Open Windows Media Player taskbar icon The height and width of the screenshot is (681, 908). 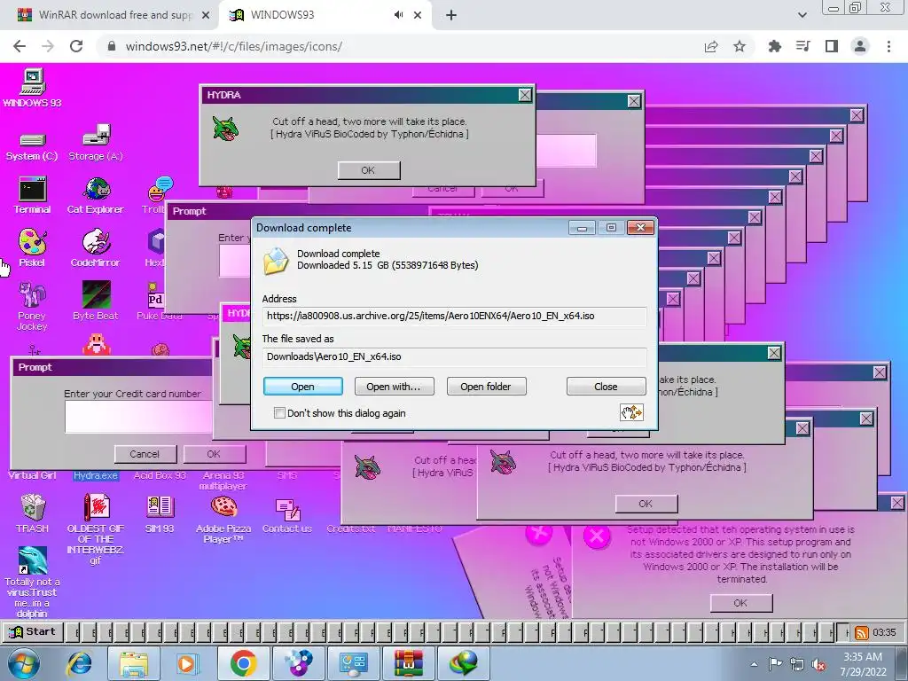(186, 663)
